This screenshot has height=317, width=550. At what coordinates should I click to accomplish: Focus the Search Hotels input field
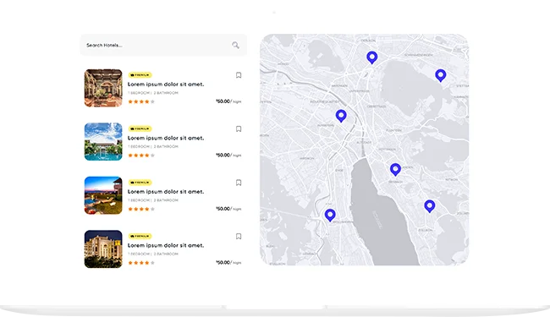[x=163, y=45]
